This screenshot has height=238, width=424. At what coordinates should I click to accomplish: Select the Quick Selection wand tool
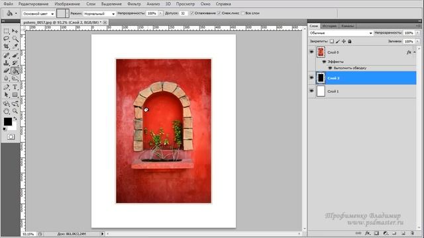[x=15, y=39]
